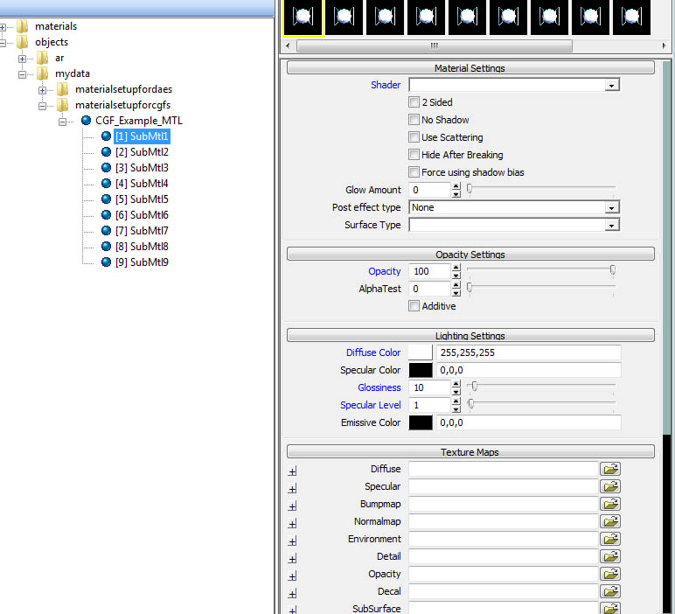Viewport: 675px width, 614px height.
Task: Collapse the materialsetupforcgfs folder
Action: point(42,106)
